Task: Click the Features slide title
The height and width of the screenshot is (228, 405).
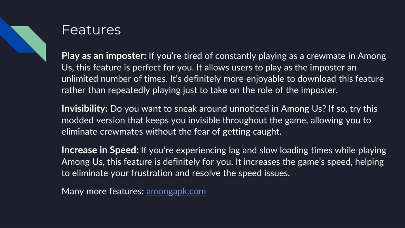Action: click(x=91, y=30)
